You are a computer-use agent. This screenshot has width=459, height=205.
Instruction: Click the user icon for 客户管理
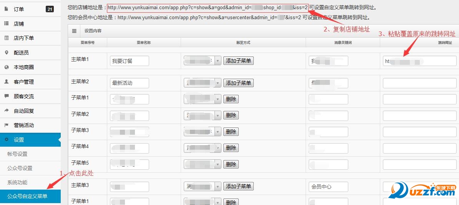point(7,81)
